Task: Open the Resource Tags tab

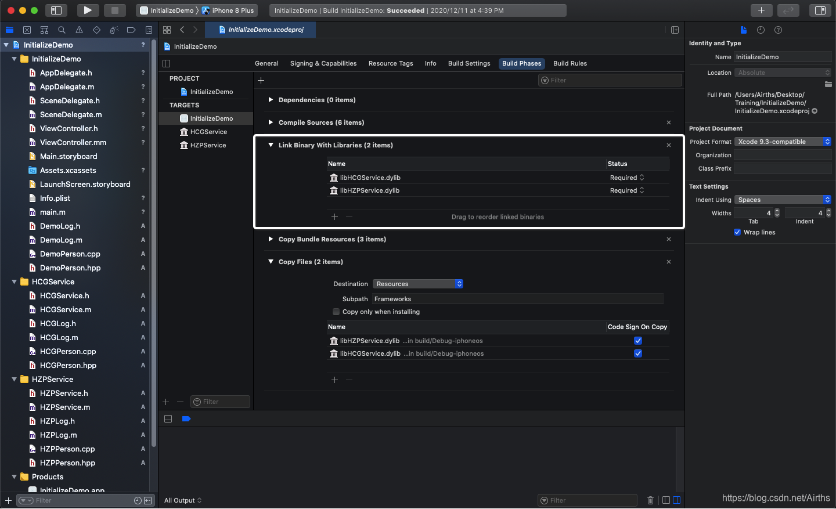Action: 391,63
